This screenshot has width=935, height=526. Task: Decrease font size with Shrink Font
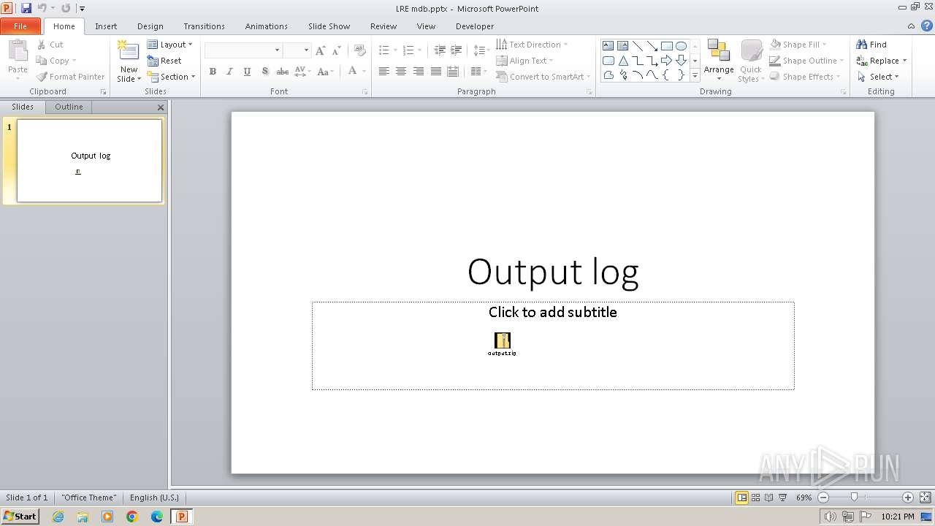[336, 50]
